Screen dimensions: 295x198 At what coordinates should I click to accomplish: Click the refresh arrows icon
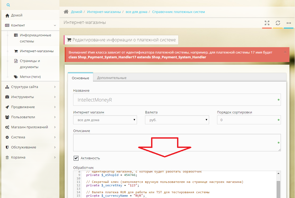coord(278,23)
